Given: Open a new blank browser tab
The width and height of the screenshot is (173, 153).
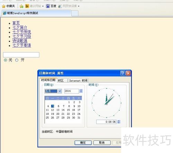Looking at the screenshot, I should (75, 13).
